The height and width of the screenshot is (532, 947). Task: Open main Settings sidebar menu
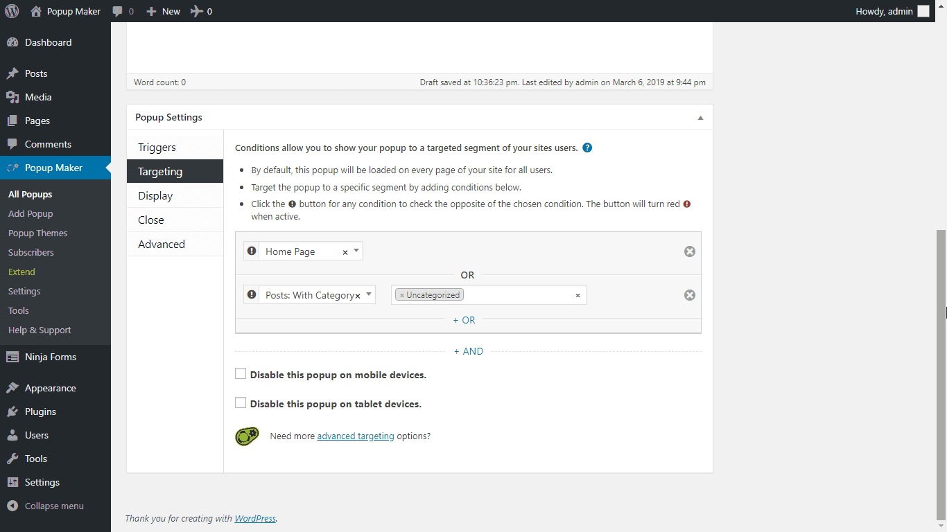point(55,482)
